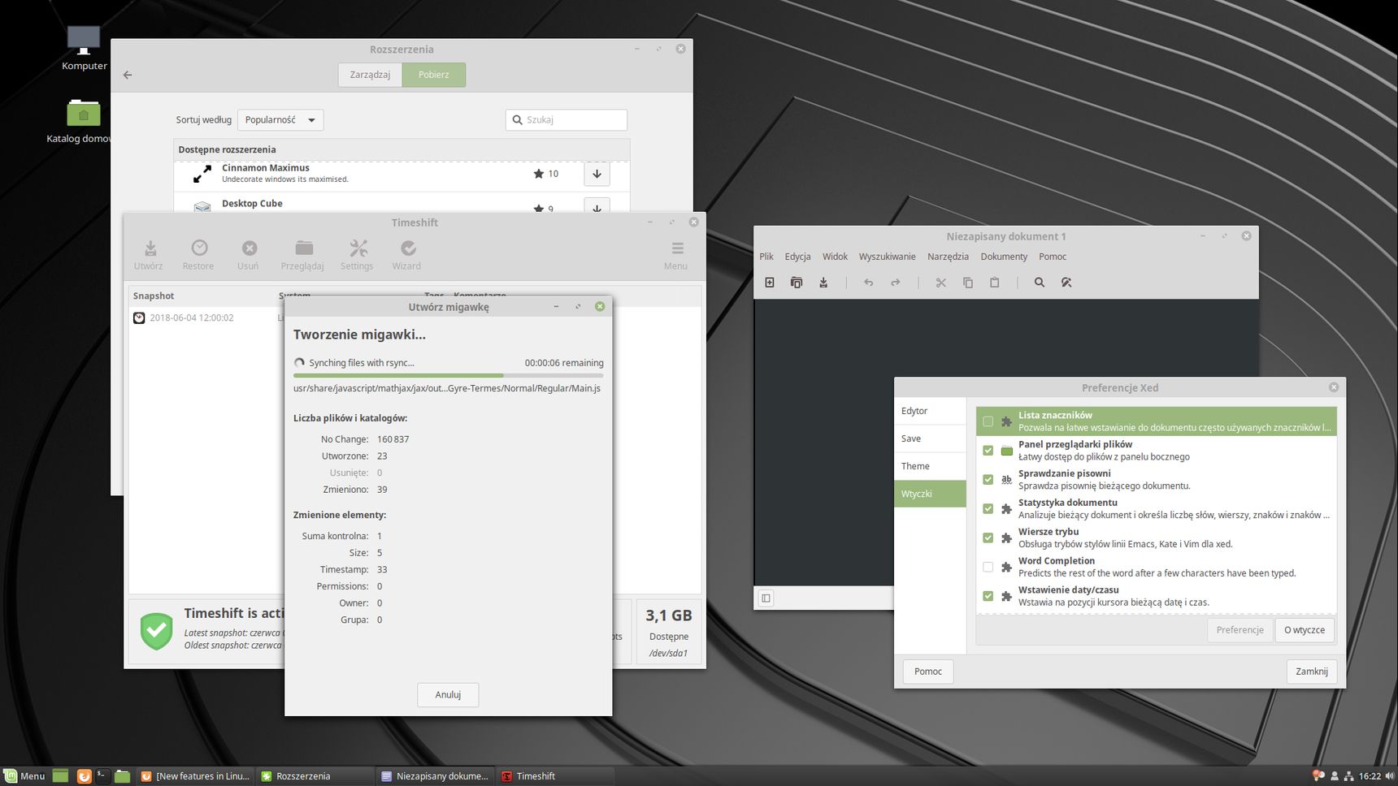Open Firefox launcher in the panel
The image size is (1398, 786).
point(84,776)
